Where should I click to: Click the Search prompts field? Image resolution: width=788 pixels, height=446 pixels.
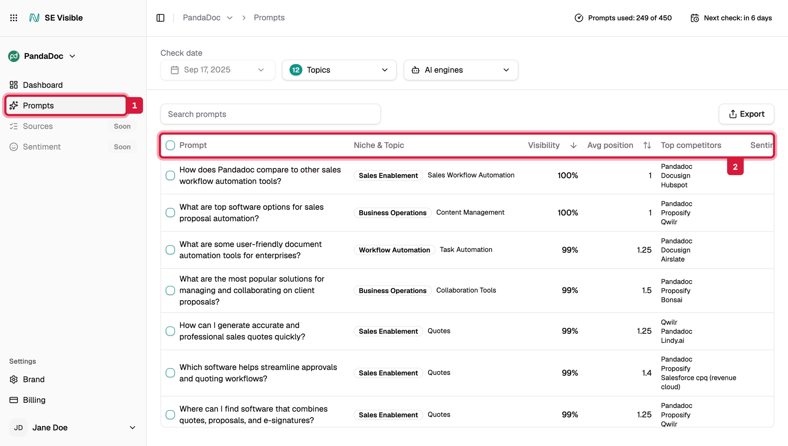click(270, 114)
